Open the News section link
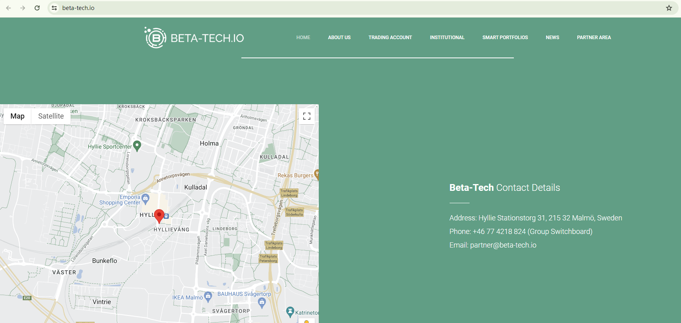681x323 pixels. pyautogui.click(x=552, y=38)
